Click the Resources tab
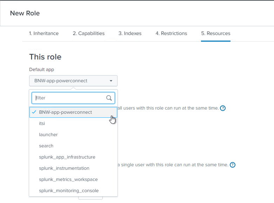Image resolution: width=274 pixels, height=203 pixels. coord(215,34)
